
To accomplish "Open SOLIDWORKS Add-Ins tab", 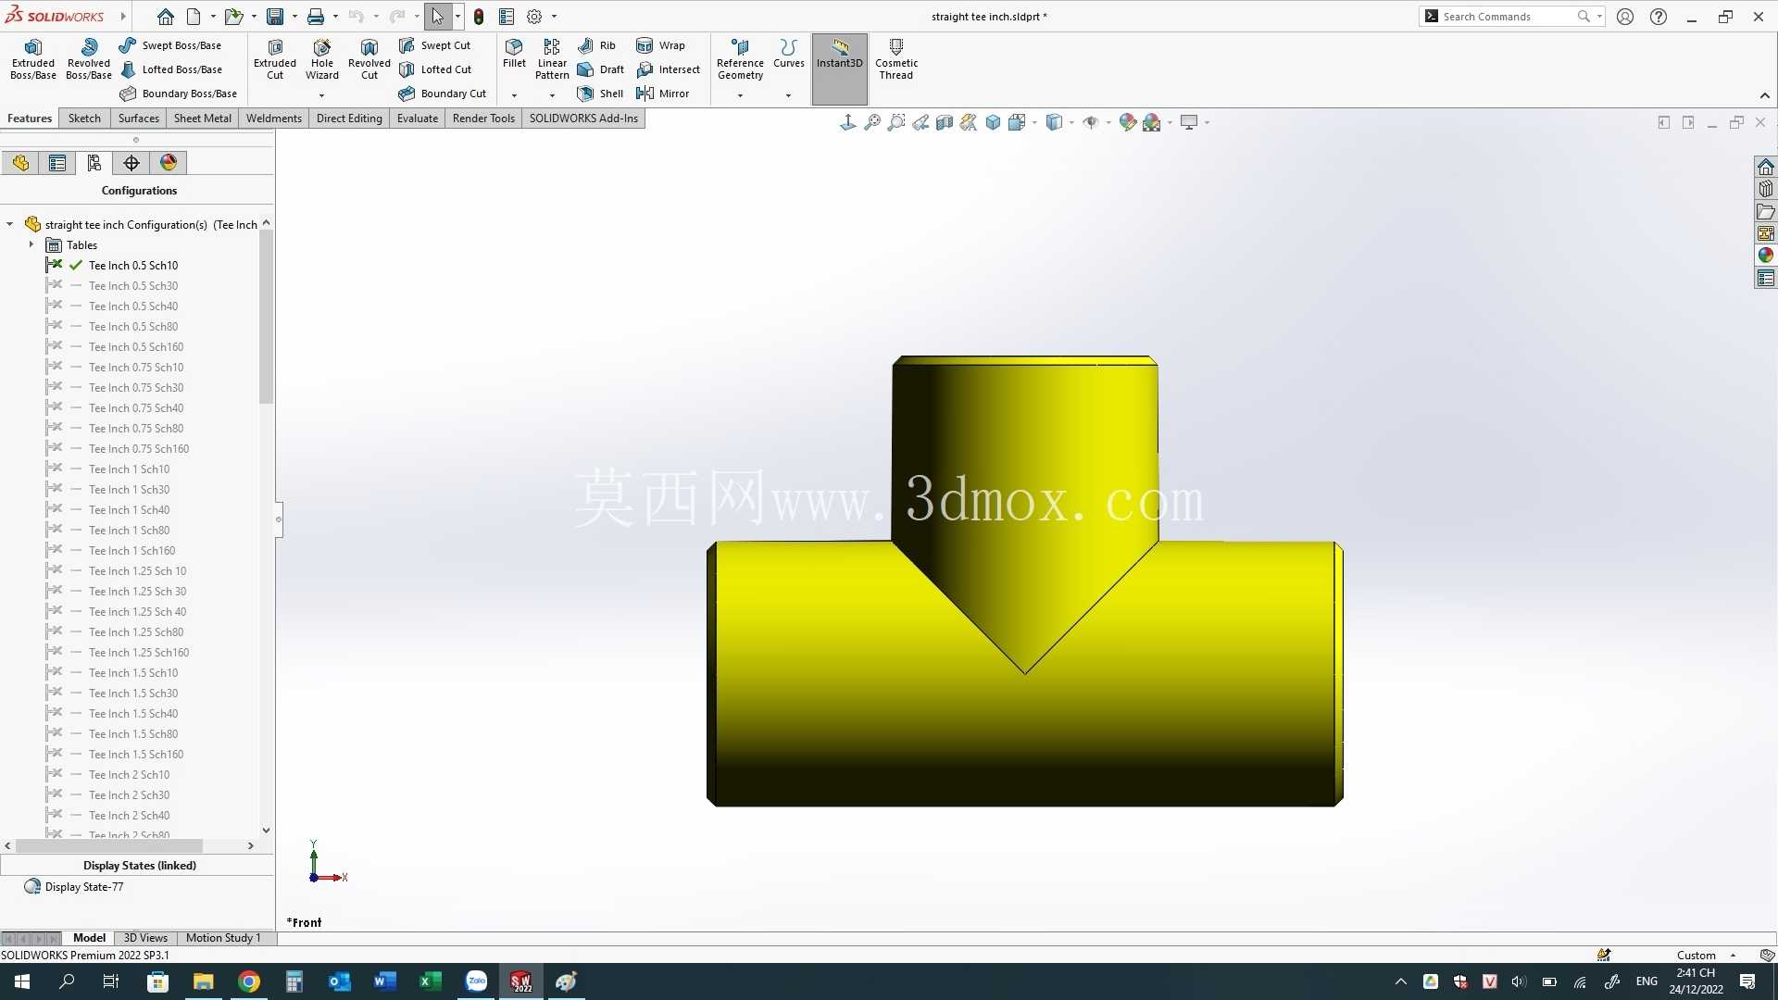I will pos(583,119).
